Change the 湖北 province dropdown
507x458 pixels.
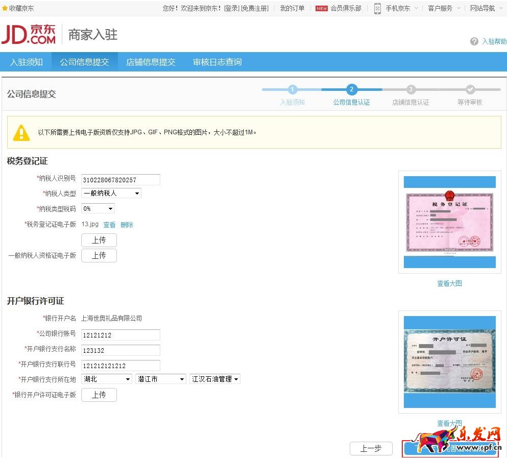pyautogui.click(x=106, y=379)
